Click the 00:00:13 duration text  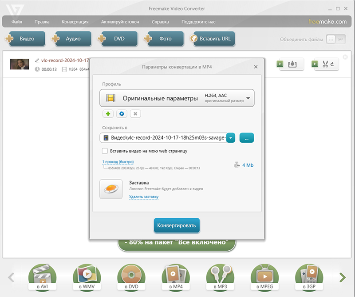pyautogui.click(x=49, y=69)
